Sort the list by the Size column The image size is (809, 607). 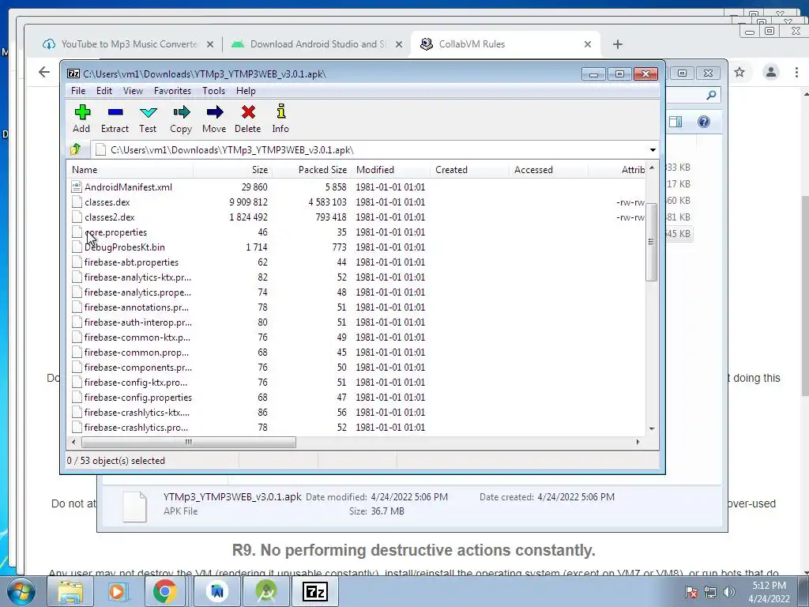(233, 170)
